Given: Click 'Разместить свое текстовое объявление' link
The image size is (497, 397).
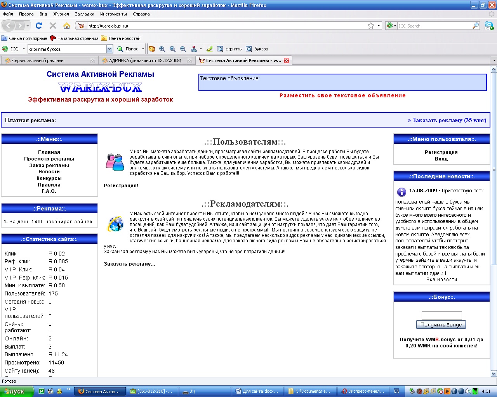Looking at the screenshot, I should 342,95.
